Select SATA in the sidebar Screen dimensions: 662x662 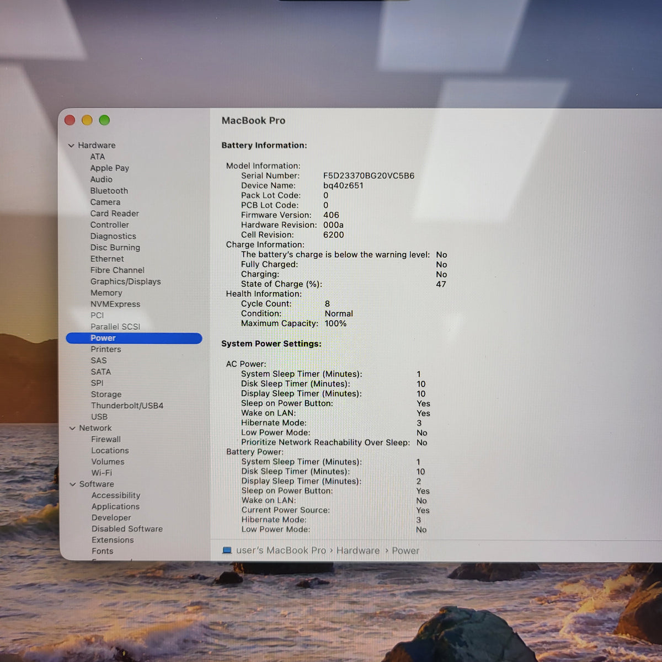[101, 372]
